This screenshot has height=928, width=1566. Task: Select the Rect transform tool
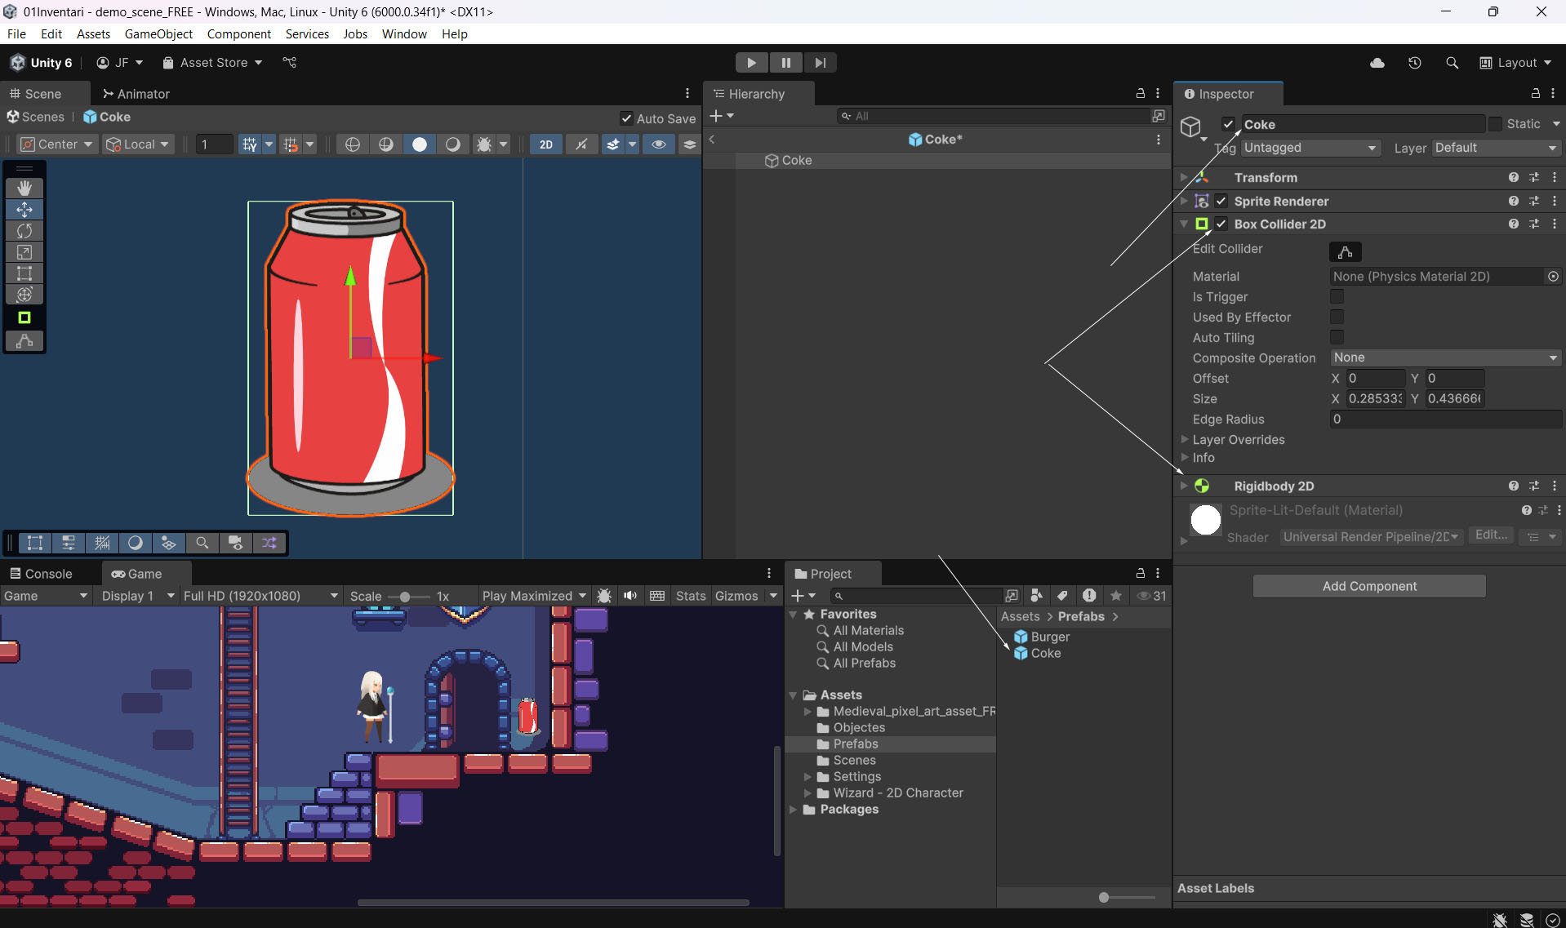tap(24, 273)
